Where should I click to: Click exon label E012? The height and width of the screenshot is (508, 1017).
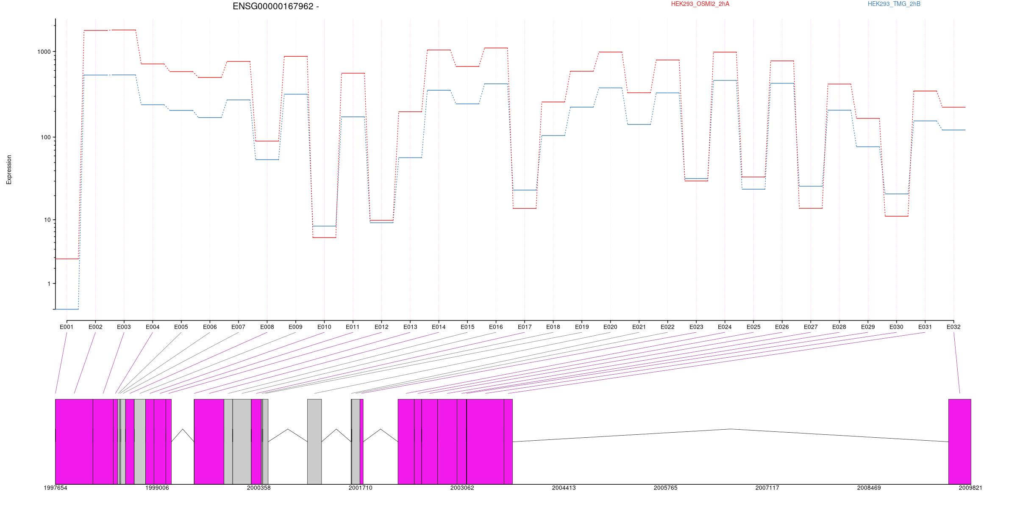click(x=381, y=327)
